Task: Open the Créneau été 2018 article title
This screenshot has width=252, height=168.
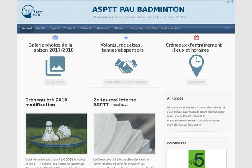Action: 48,102
